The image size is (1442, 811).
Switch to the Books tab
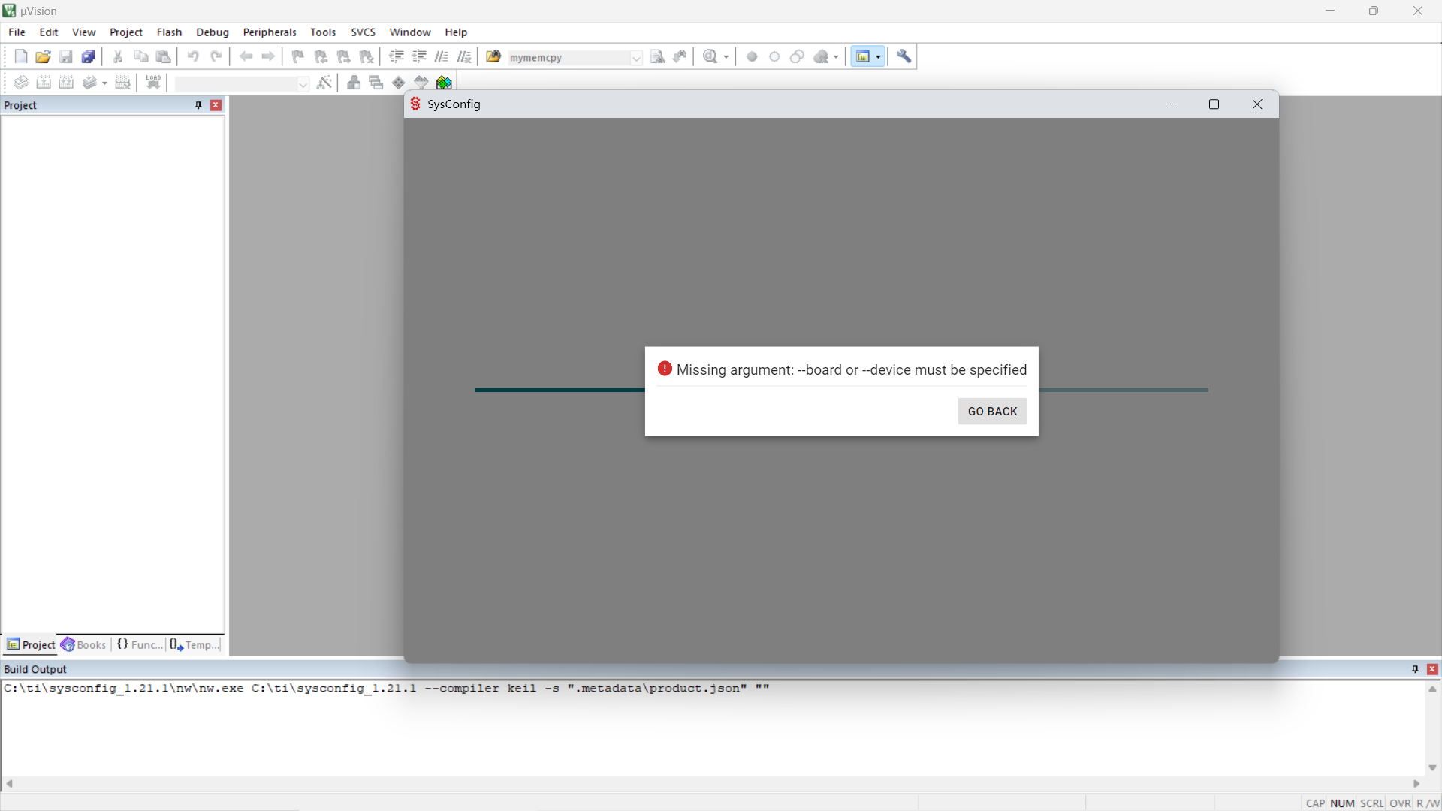pos(83,644)
